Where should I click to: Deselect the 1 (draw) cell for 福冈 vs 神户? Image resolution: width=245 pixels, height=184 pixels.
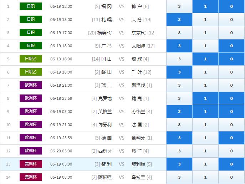[205, 6]
